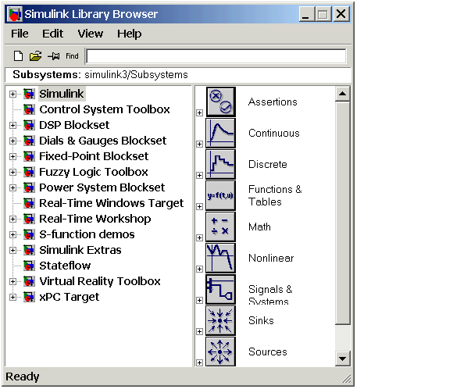Click the Nonlinear library label text

click(x=271, y=258)
